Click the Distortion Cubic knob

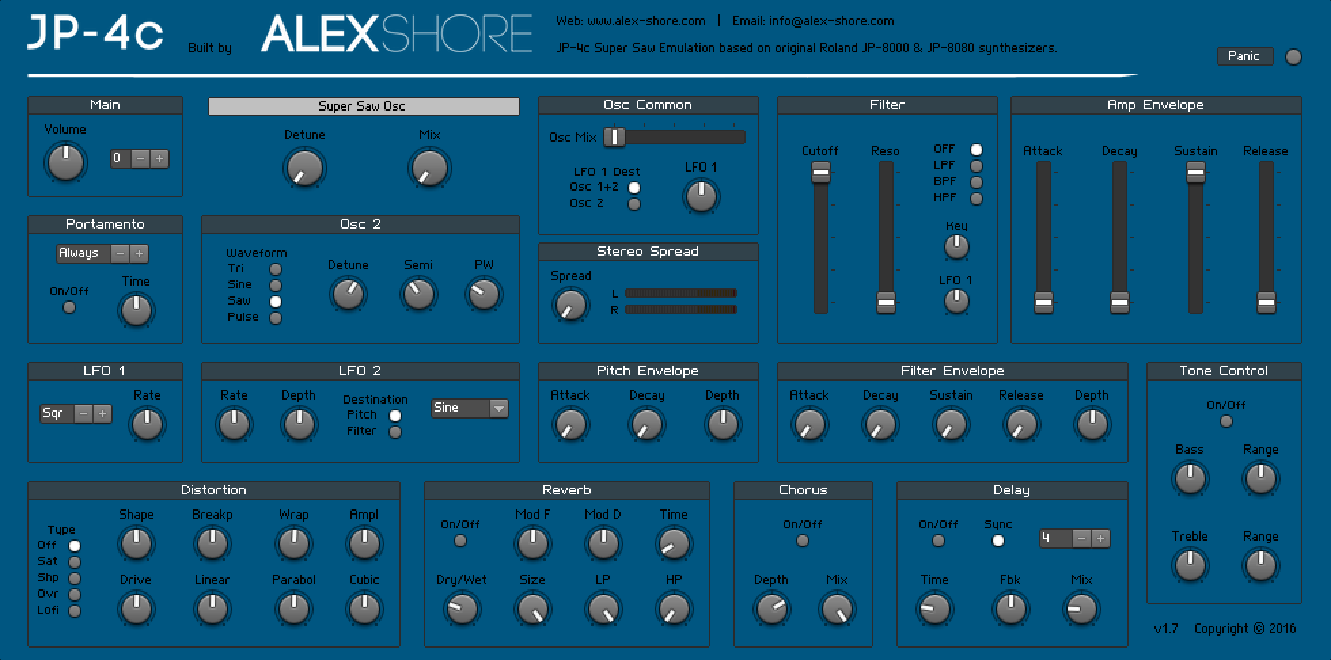(365, 608)
